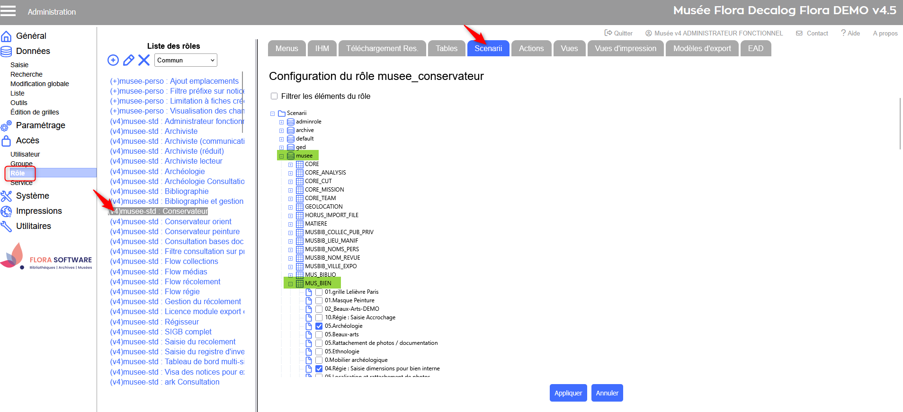Click the Données database icon
This screenshot has width=903, height=412.
tap(7, 51)
